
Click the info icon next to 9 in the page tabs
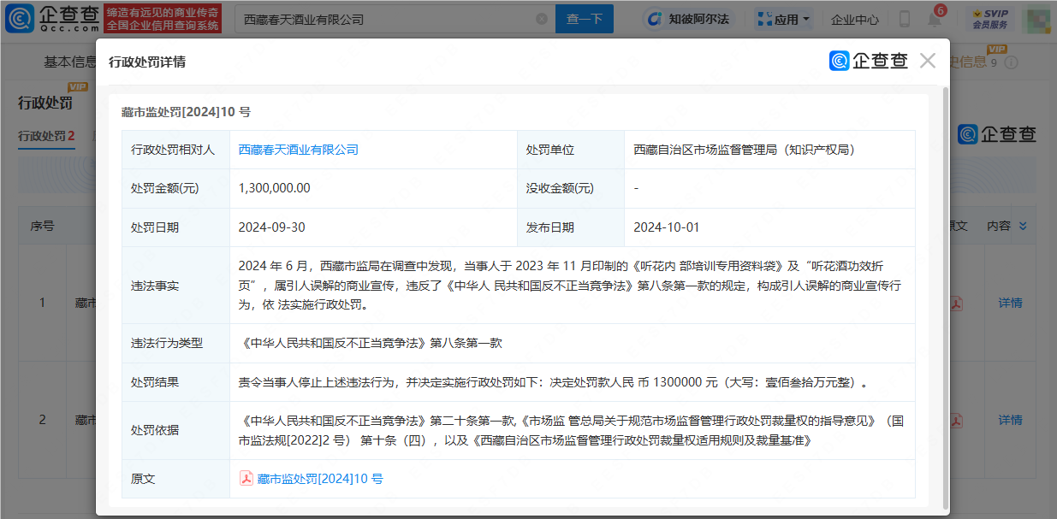click(x=1011, y=62)
